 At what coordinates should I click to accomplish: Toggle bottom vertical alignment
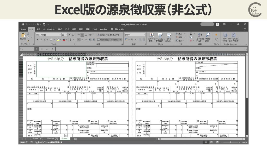coord(86,35)
